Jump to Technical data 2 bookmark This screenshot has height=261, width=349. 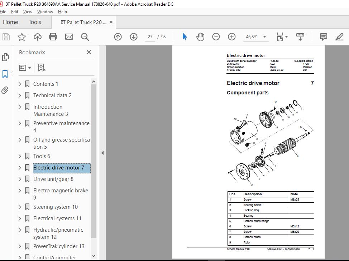(52, 95)
